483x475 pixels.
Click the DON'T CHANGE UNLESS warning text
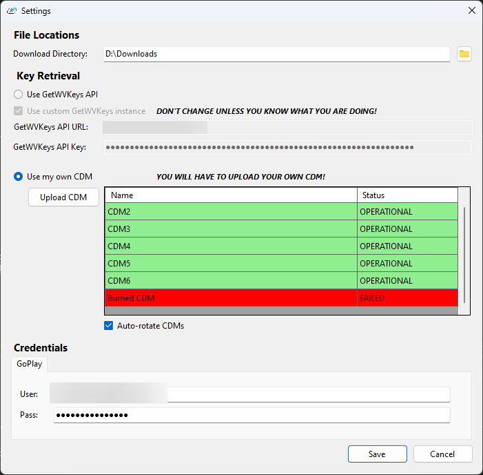point(267,111)
